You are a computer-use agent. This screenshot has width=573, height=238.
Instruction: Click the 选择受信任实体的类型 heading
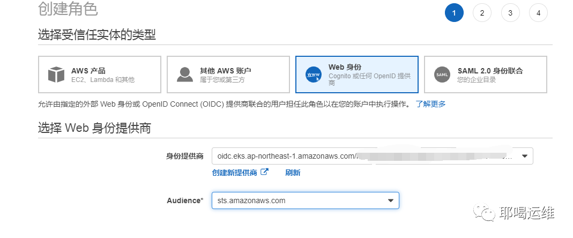[x=97, y=35]
